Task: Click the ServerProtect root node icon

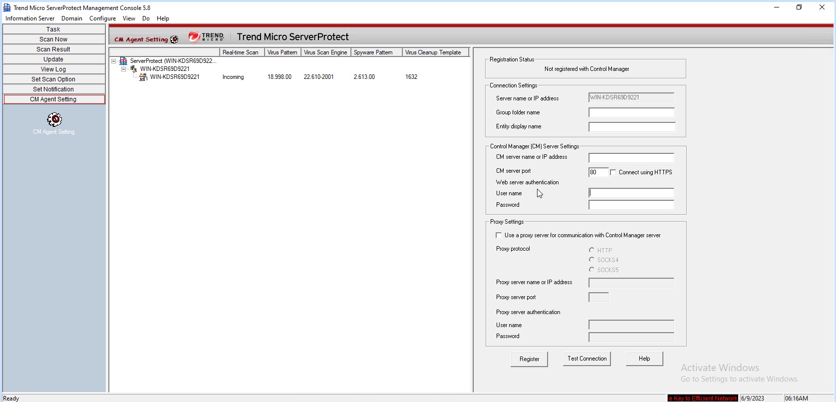Action: pos(123,61)
